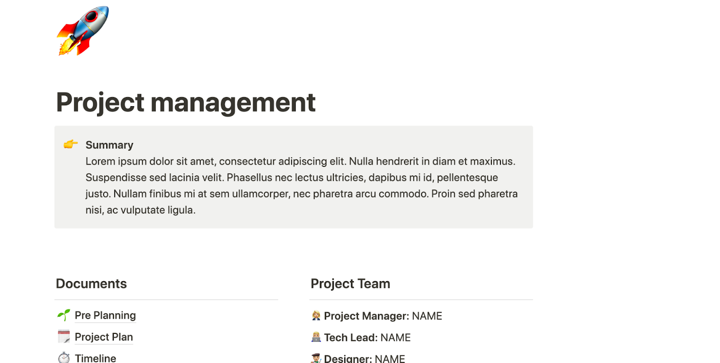Open the Project Plan document link
720x363 pixels.
104,337
